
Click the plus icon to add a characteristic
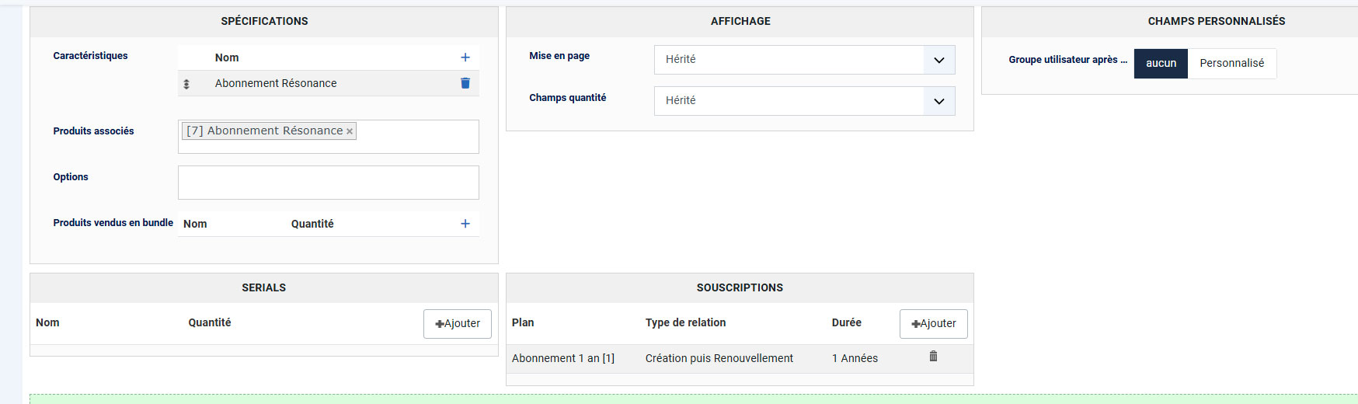pos(465,57)
